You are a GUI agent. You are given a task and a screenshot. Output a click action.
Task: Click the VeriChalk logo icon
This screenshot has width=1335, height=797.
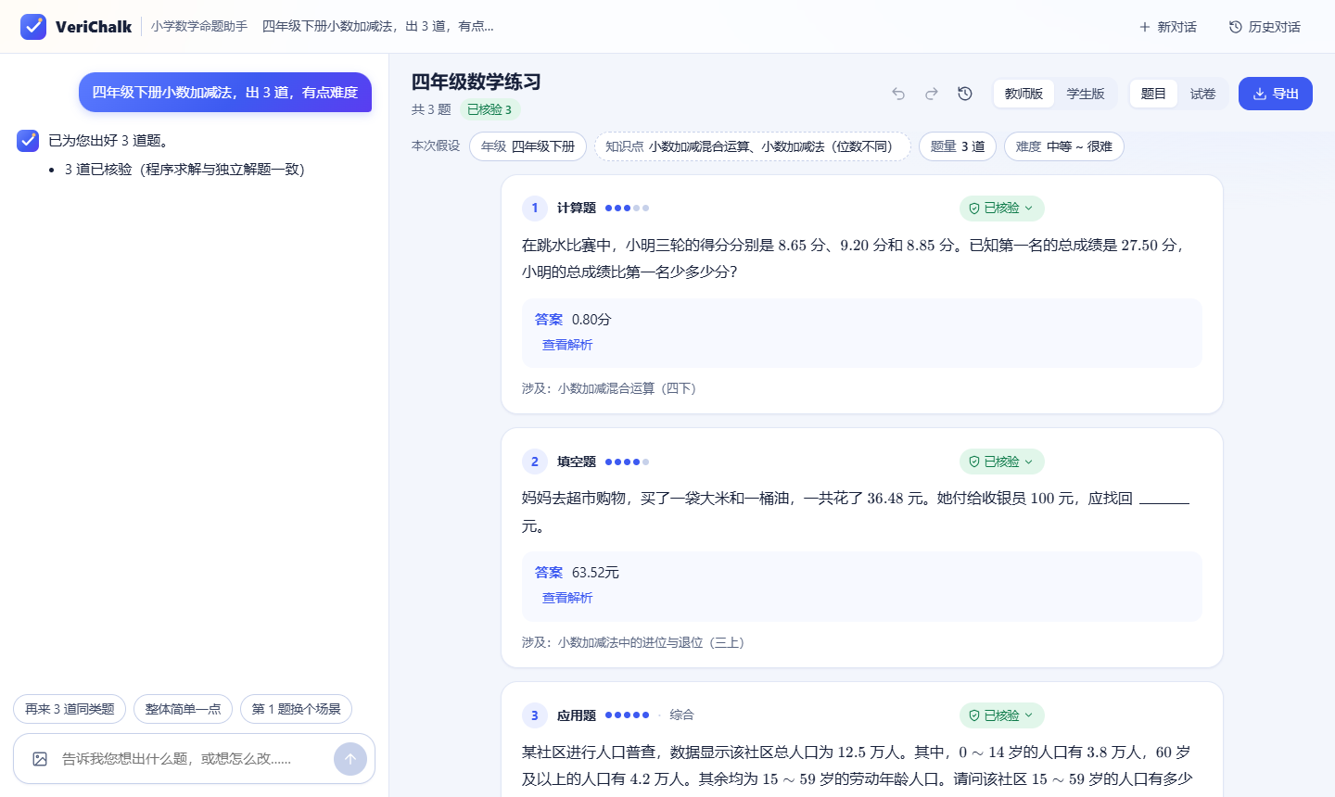click(33, 27)
